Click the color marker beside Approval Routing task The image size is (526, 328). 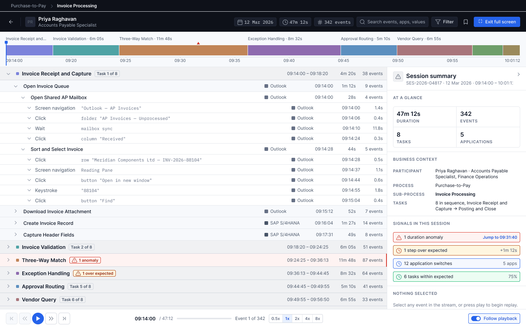tap(18, 286)
